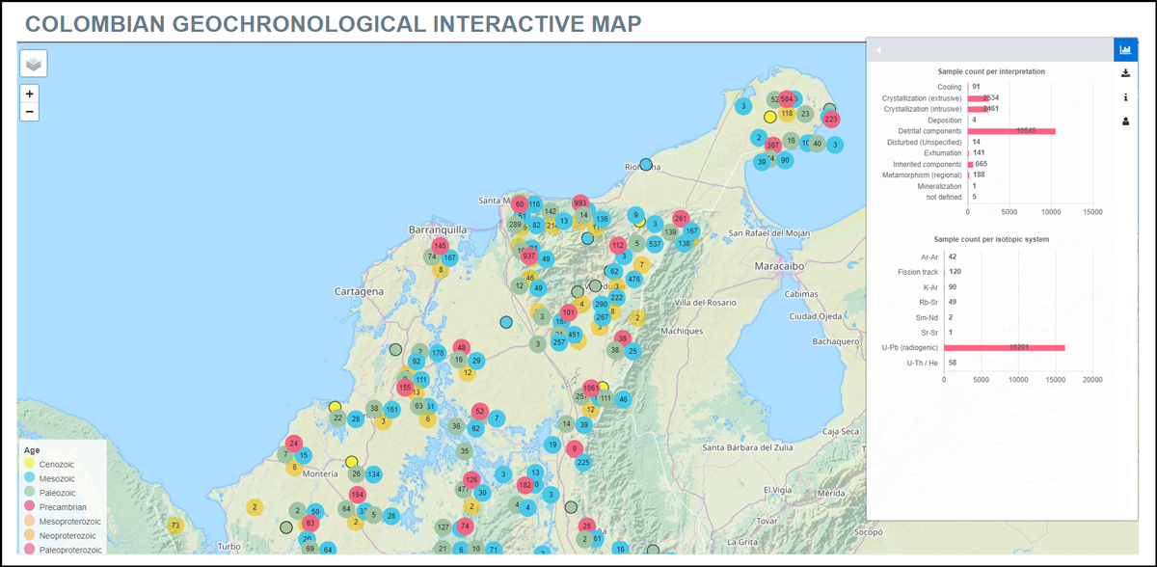Open cluster marker 993

tap(580, 202)
